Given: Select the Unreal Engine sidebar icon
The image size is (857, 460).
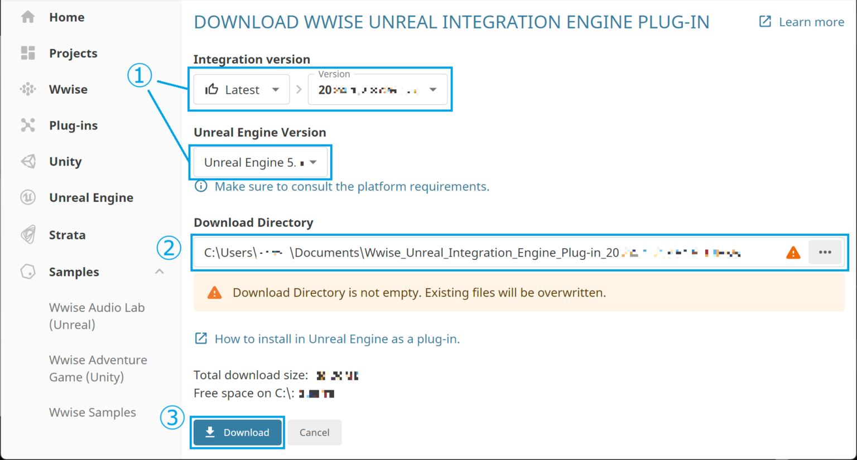Looking at the screenshot, I should (x=27, y=197).
